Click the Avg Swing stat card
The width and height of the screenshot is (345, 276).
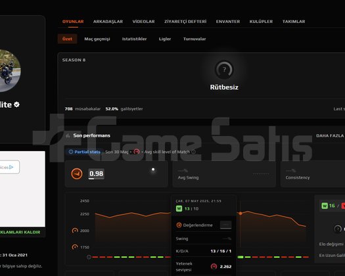point(224,174)
